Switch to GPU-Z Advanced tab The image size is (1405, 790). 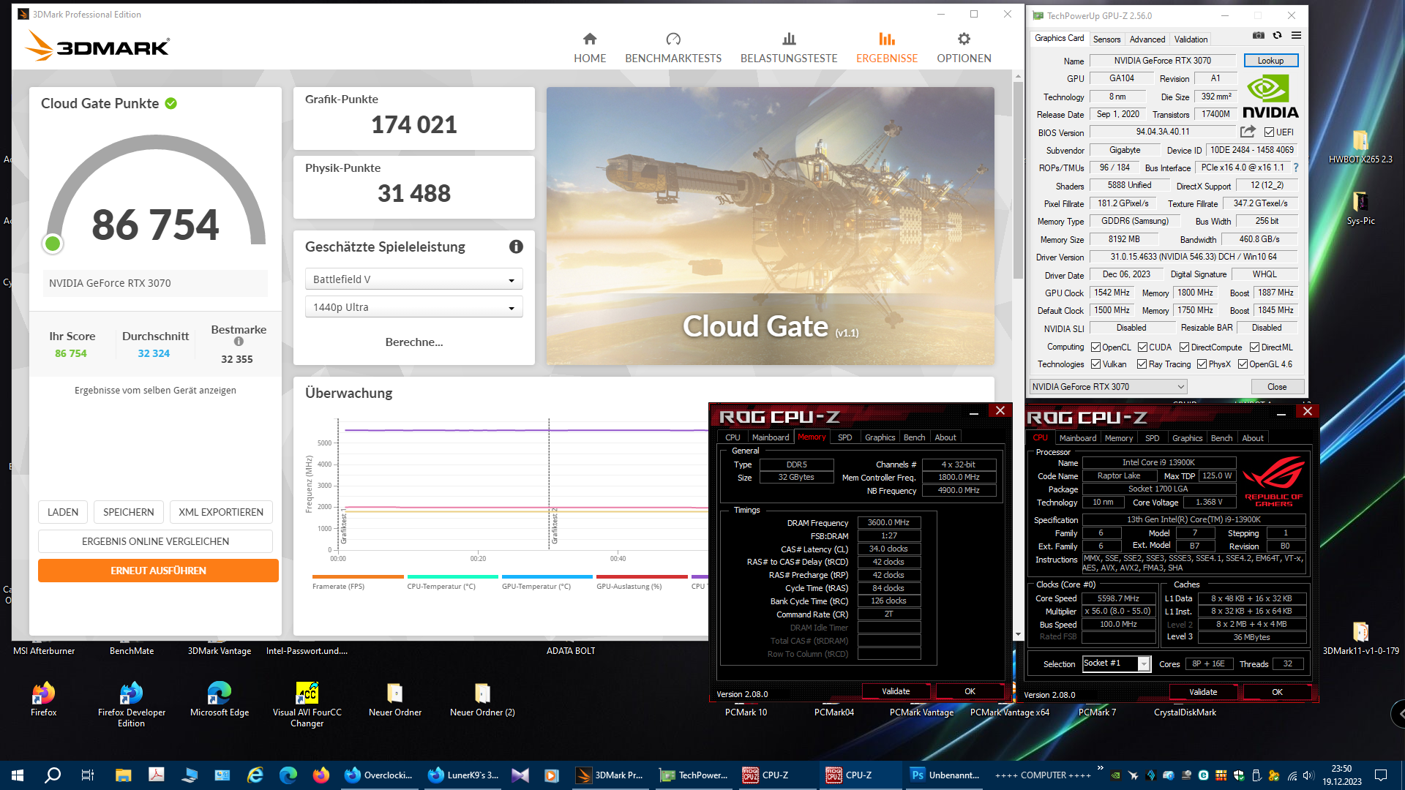coord(1147,39)
